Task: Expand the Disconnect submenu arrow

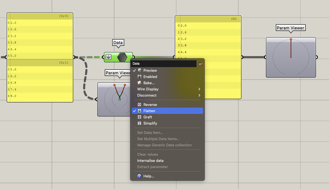Action: (199, 95)
